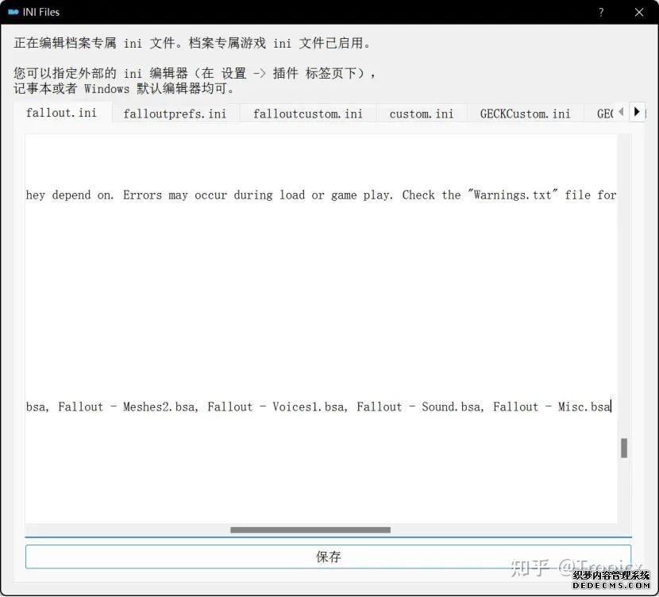Click horizontal scrollbar track right of thumb
The width and height of the screenshot is (659, 597).
pyautogui.click(x=500, y=530)
